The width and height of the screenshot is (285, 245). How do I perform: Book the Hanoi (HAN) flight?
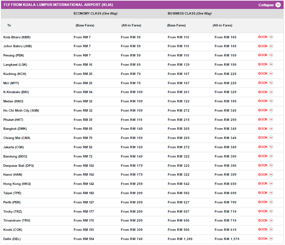[x=263, y=174]
